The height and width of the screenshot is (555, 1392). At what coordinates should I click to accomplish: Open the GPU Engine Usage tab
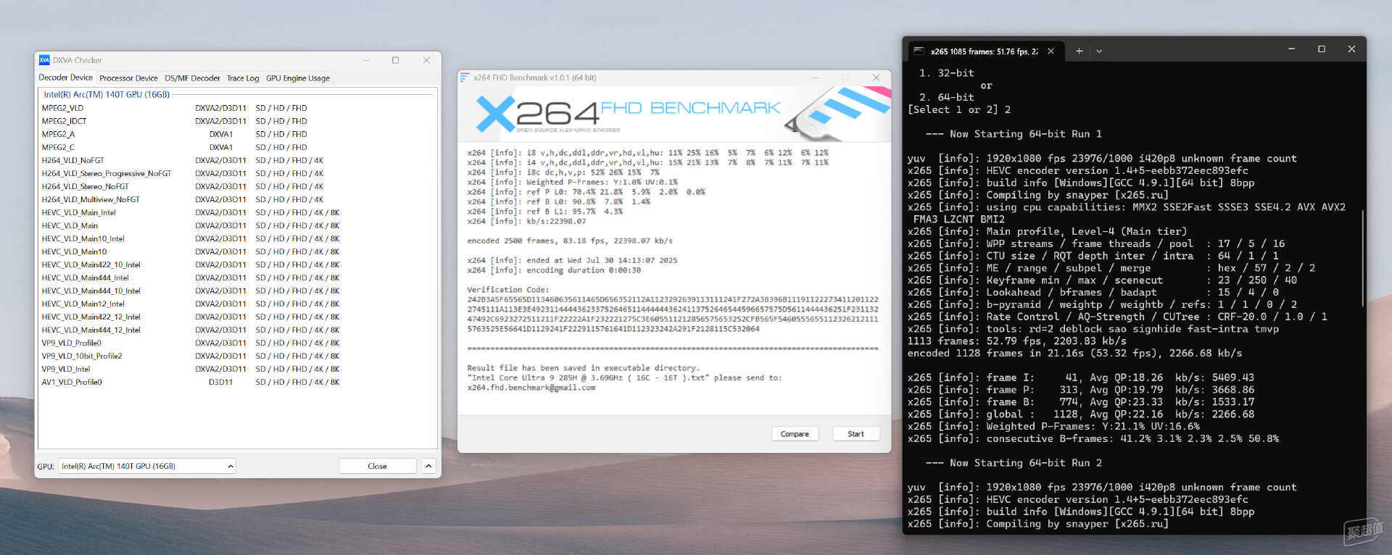coord(298,78)
